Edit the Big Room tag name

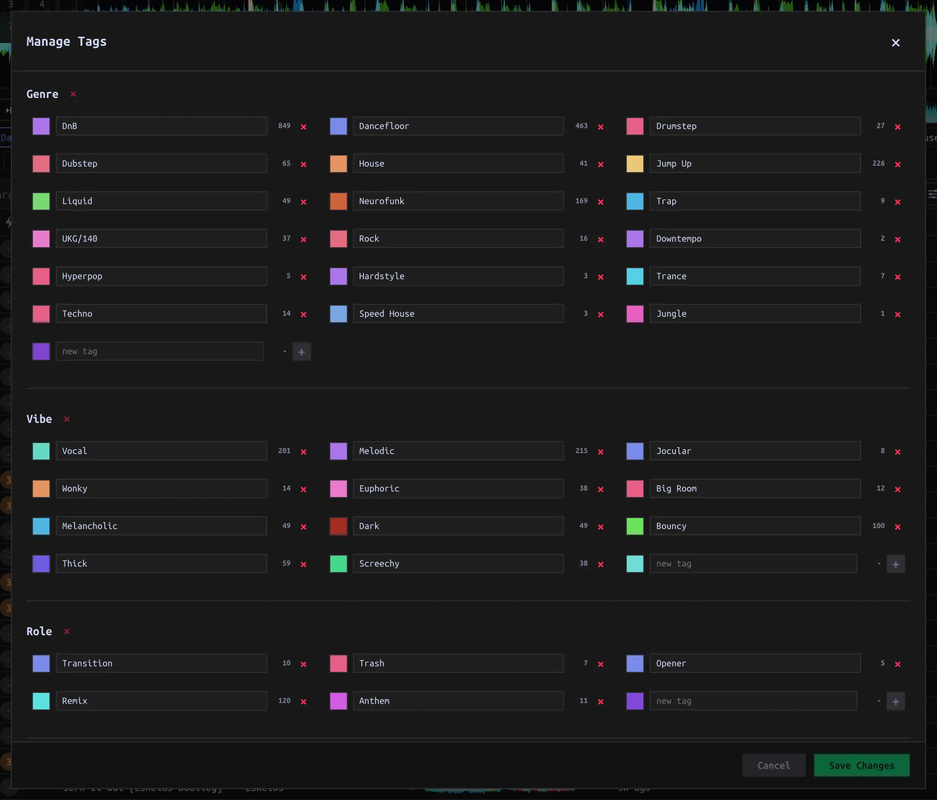tap(755, 489)
